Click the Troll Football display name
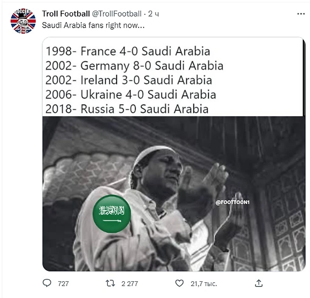Image resolution: width=310 pixels, height=298 pixels. point(66,14)
